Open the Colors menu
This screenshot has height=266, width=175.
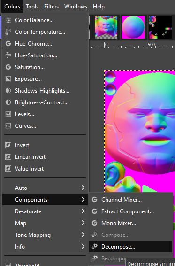coord(12,7)
